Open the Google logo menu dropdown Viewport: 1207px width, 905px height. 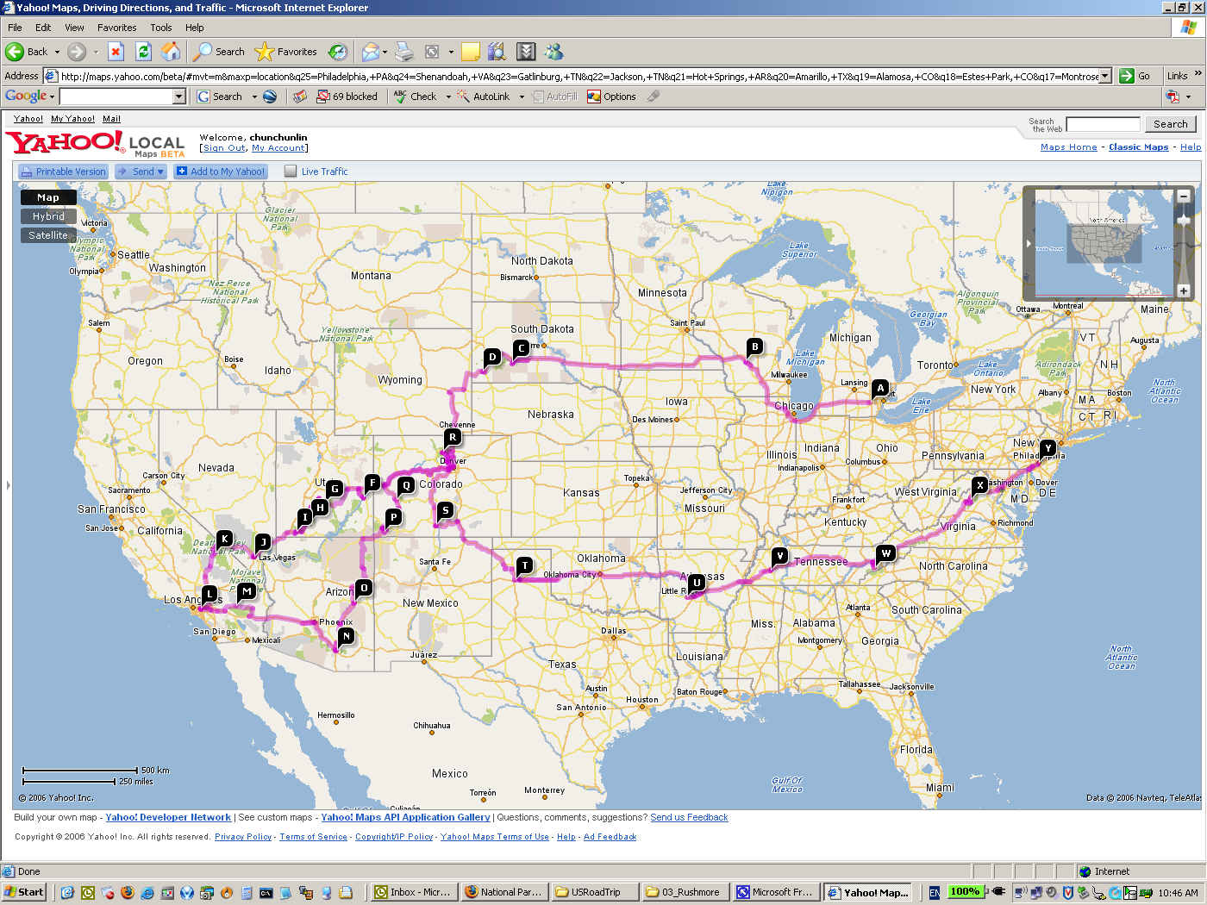coord(53,97)
